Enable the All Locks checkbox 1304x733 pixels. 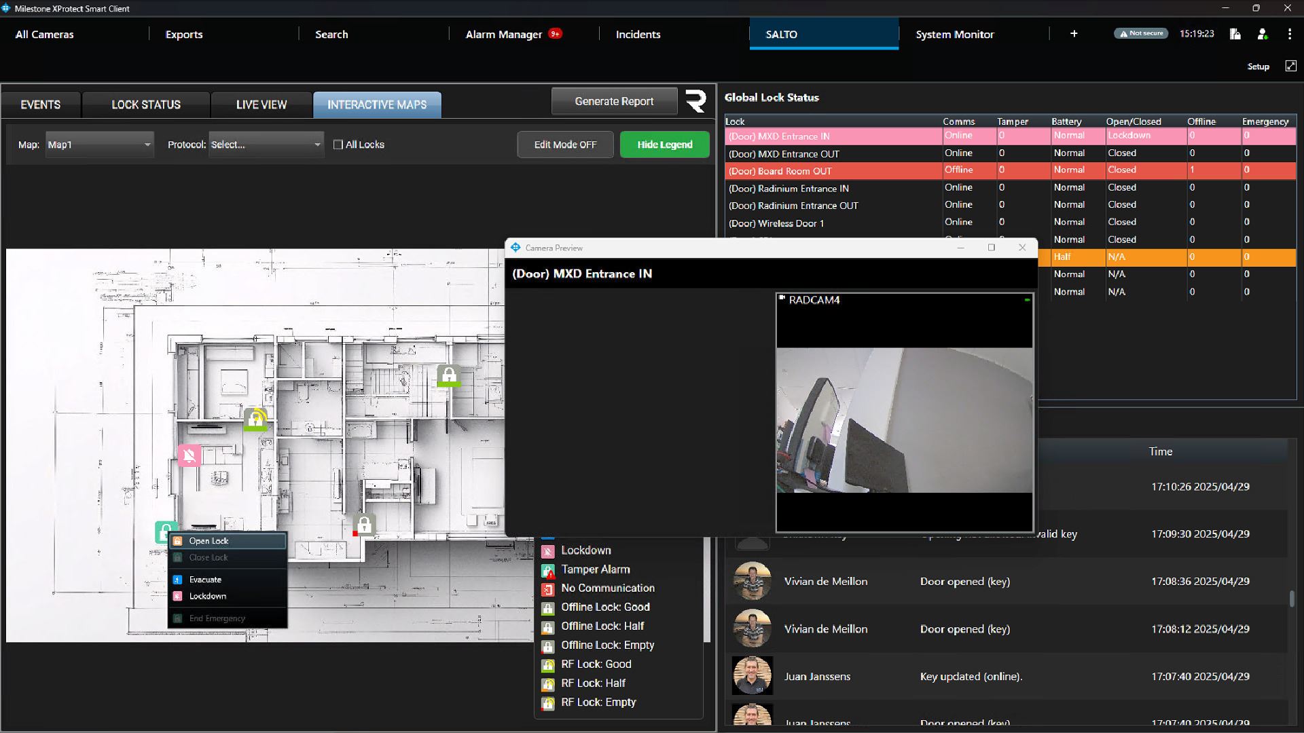coord(338,145)
